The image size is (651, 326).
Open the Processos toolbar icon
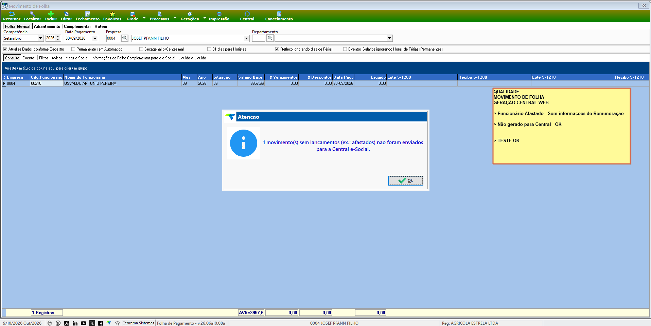[x=159, y=16]
